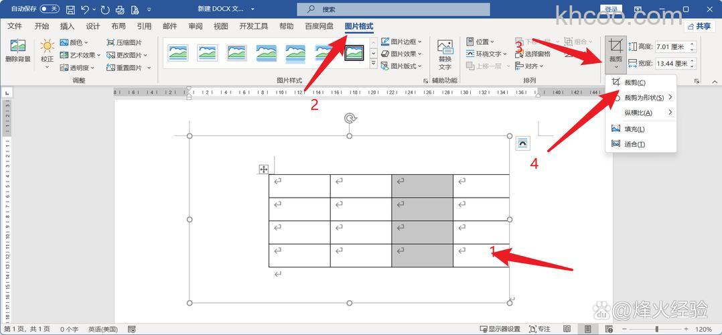Screen dimensions: 722x335
Task: Open Alt Text (替换文字) tool
Action: tap(445, 54)
